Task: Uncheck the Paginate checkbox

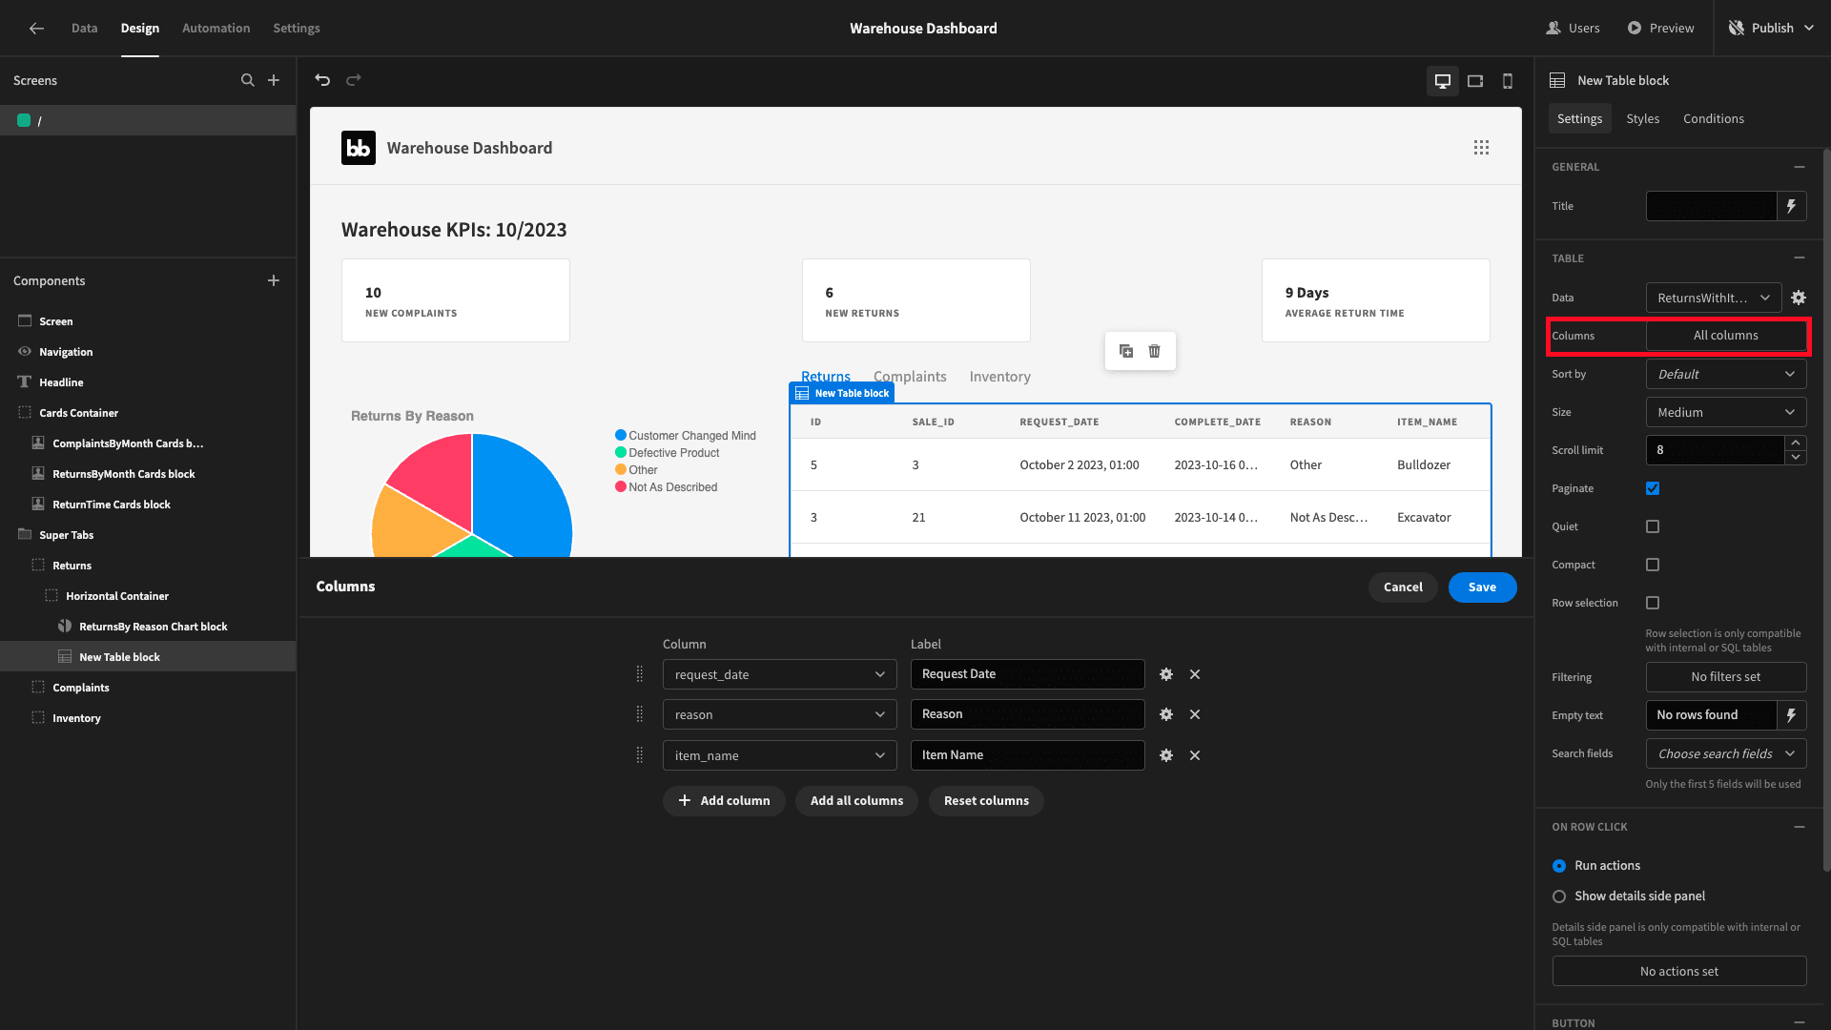Action: coord(1653,488)
